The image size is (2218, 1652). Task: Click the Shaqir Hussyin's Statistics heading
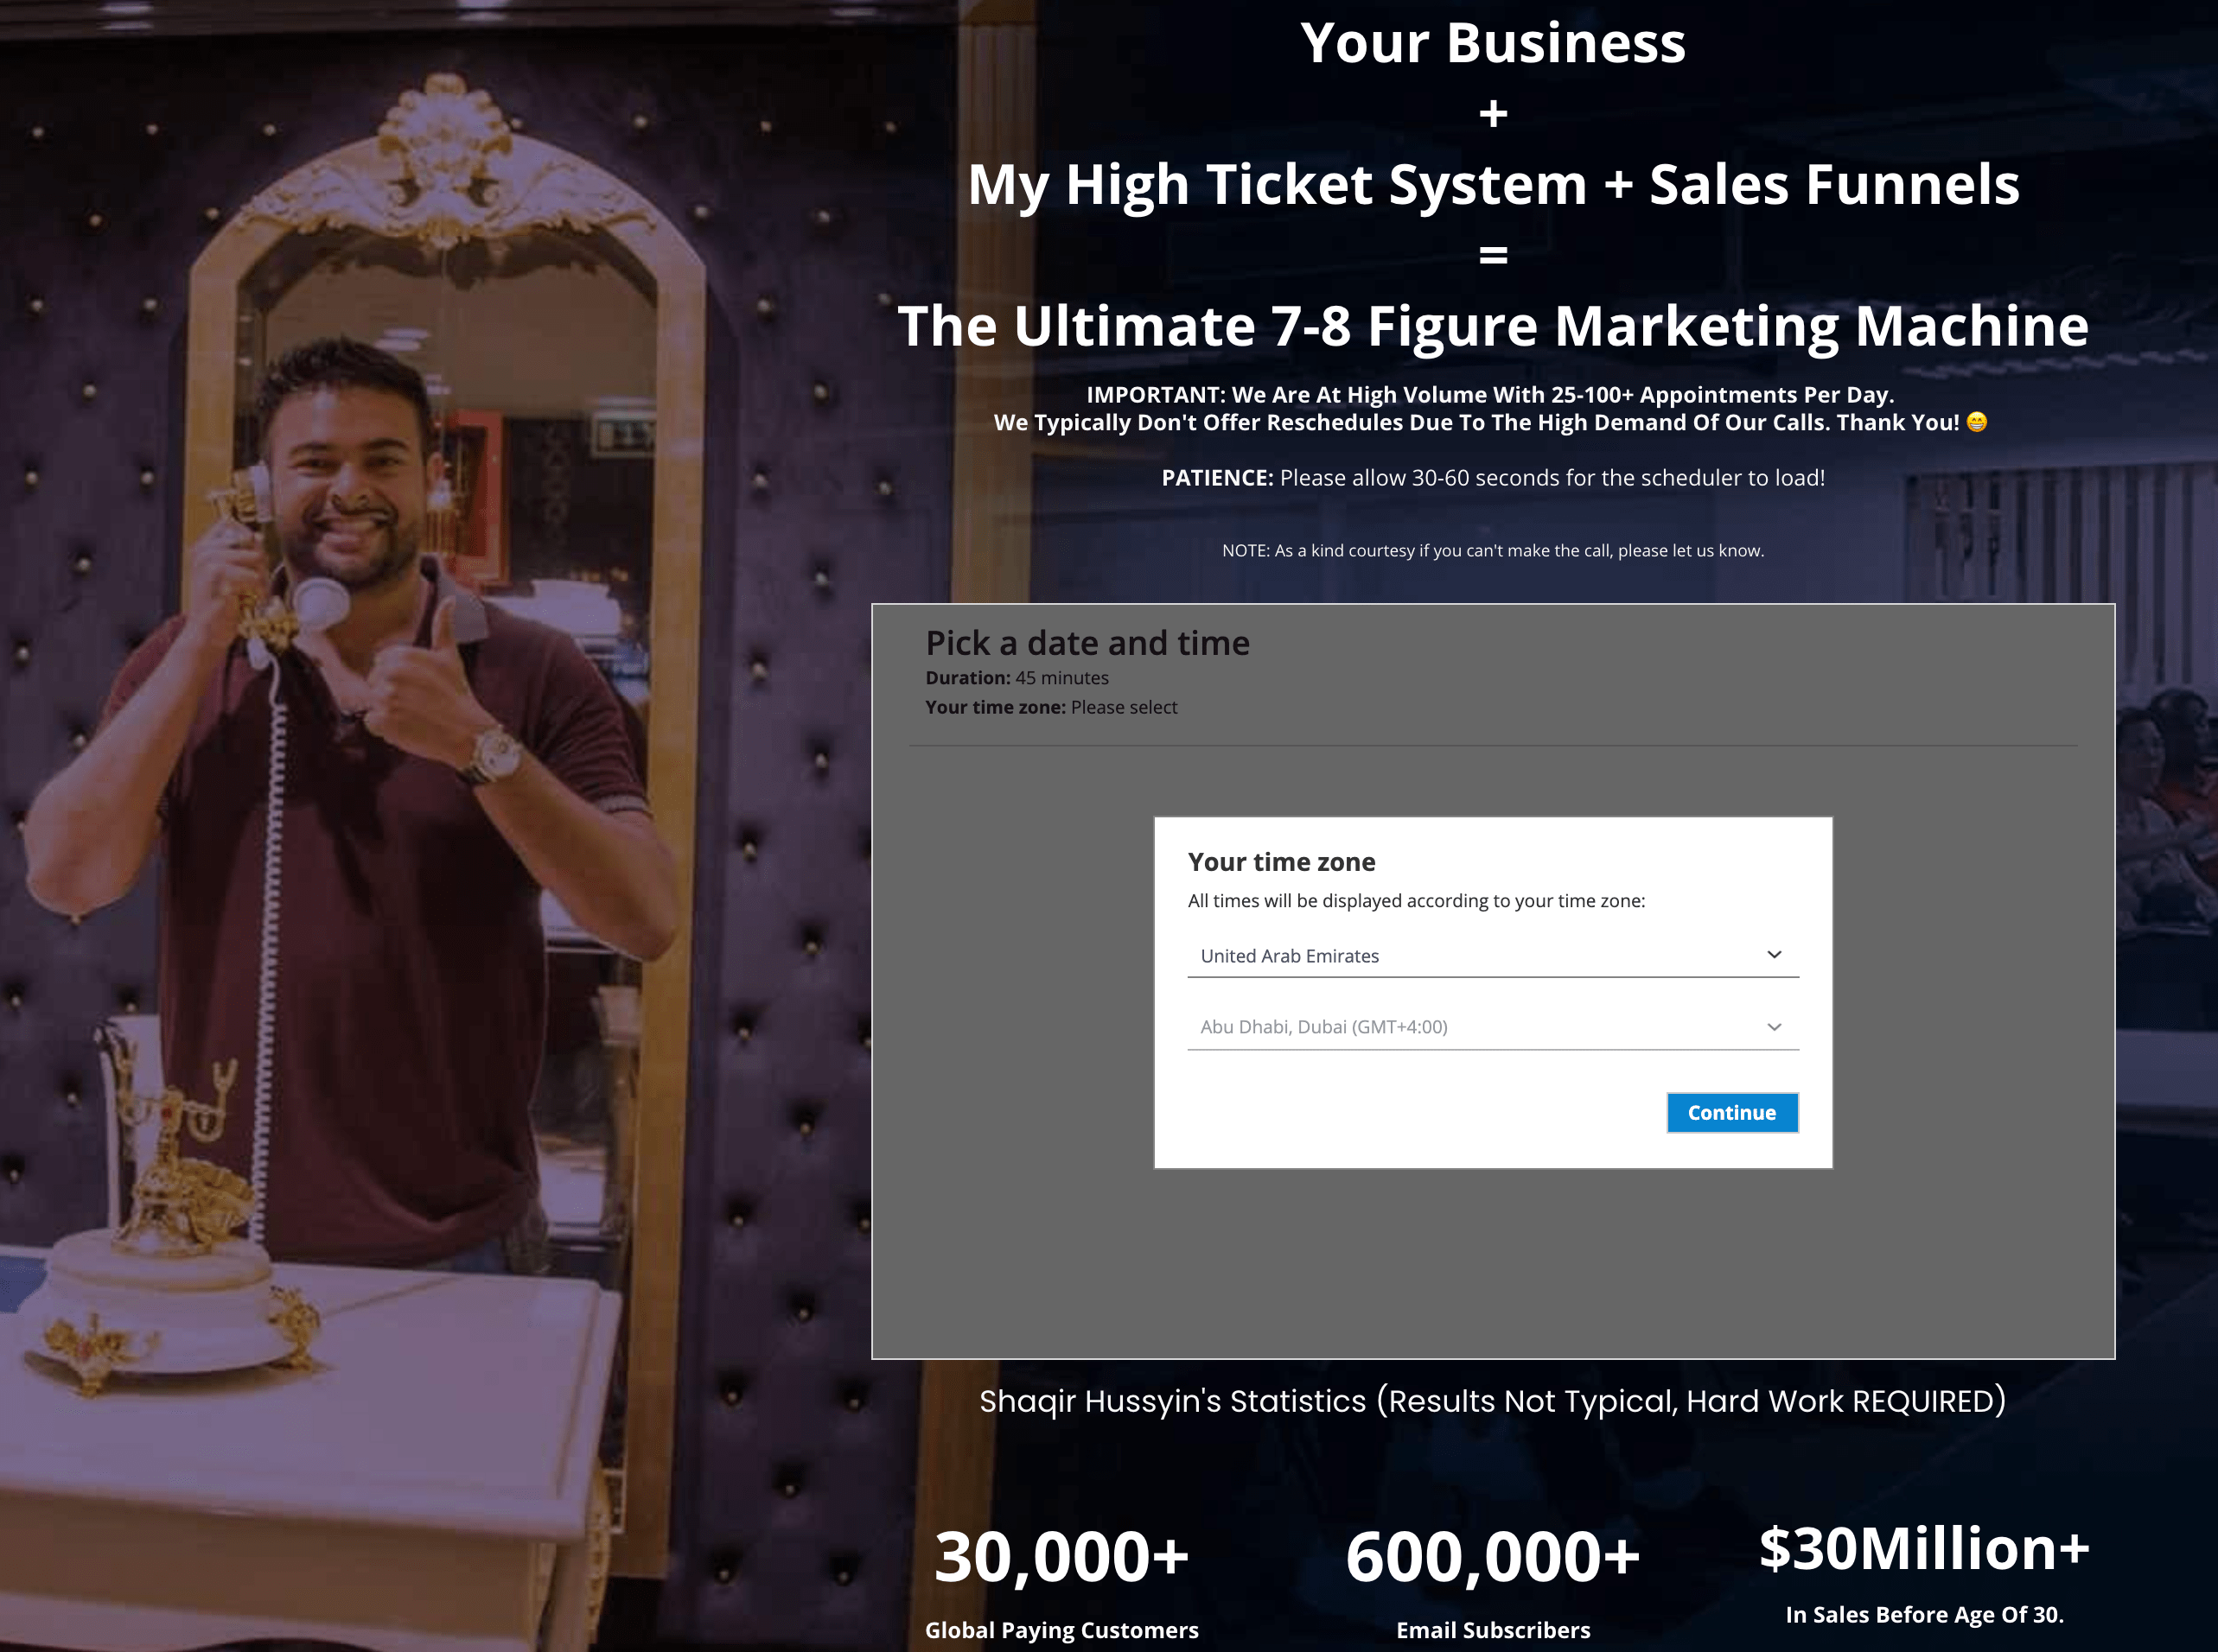1493,1401
